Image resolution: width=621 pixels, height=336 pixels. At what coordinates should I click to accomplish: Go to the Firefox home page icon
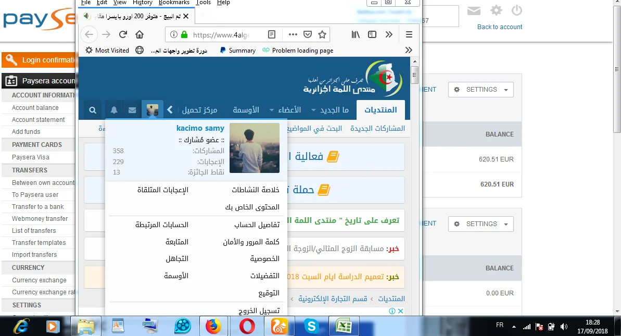click(140, 34)
